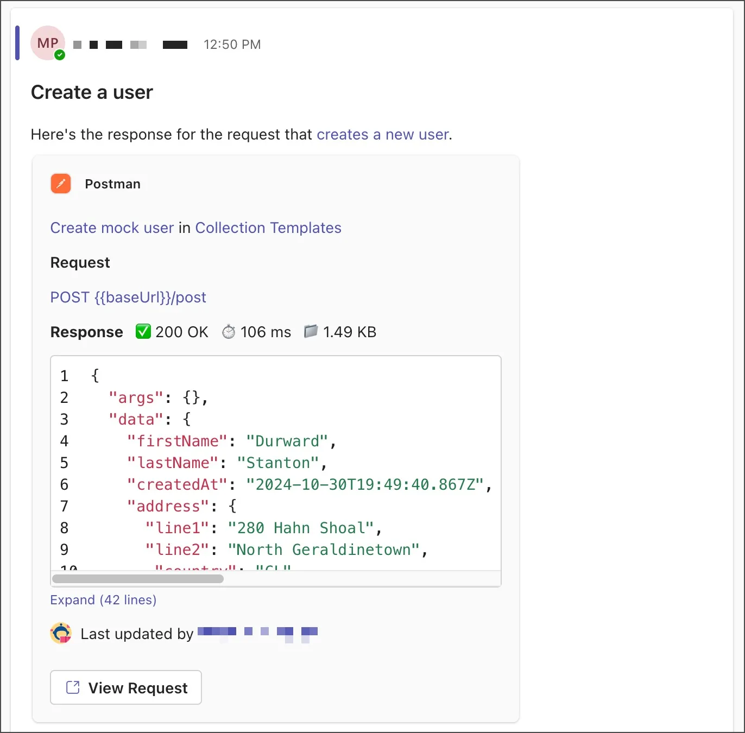Click the "Request" section label

(x=80, y=263)
